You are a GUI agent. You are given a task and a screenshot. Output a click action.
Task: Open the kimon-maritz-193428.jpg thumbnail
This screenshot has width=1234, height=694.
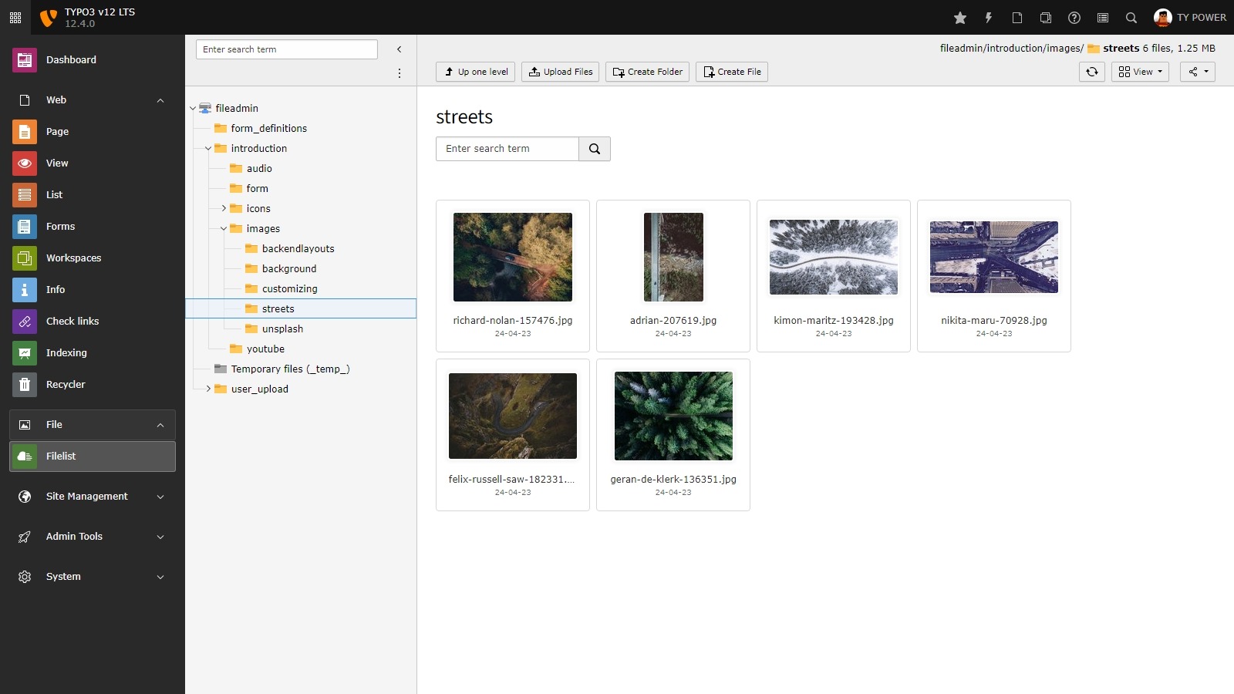pos(833,258)
